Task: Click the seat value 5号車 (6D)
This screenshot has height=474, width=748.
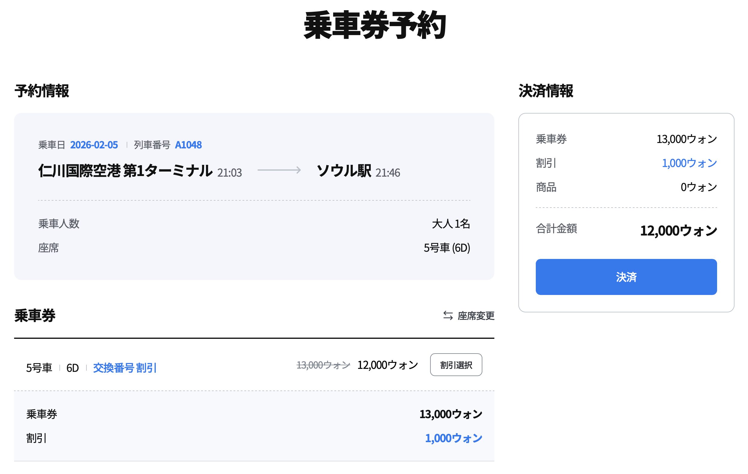Action: [447, 248]
